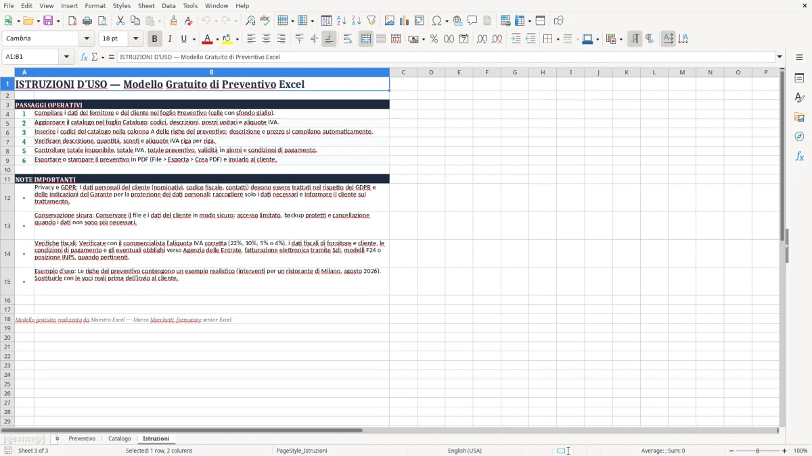This screenshot has height=456, width=812.
Task: Open Draw Functions shapes icon
Action: tap(559, 21)
